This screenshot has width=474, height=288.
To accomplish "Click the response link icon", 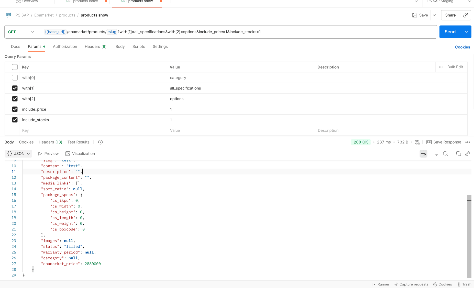I will (x=468, y=154).
